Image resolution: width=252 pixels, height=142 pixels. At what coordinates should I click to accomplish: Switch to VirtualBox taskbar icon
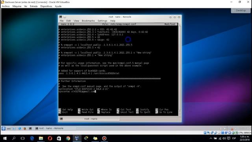pos(77,138)
